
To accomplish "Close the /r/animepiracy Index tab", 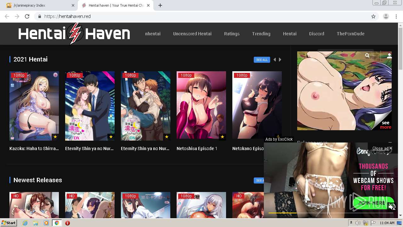I will [73, 5].
